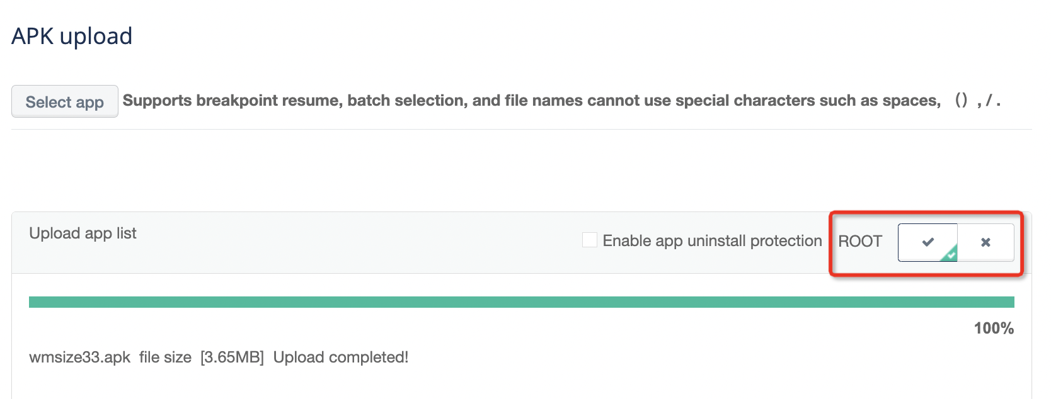Click the ROOT checkmark icon option
This screenshot has width=1051, height=399.
point(928,242)
